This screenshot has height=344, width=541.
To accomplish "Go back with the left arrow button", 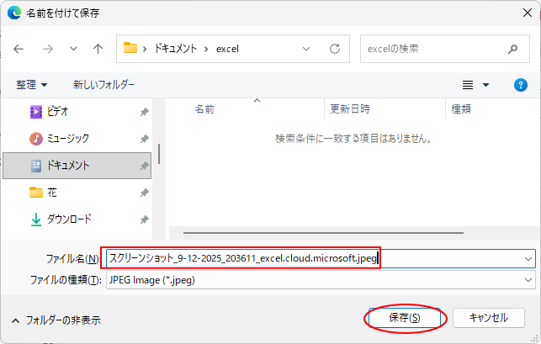I will tap(19, 49).
